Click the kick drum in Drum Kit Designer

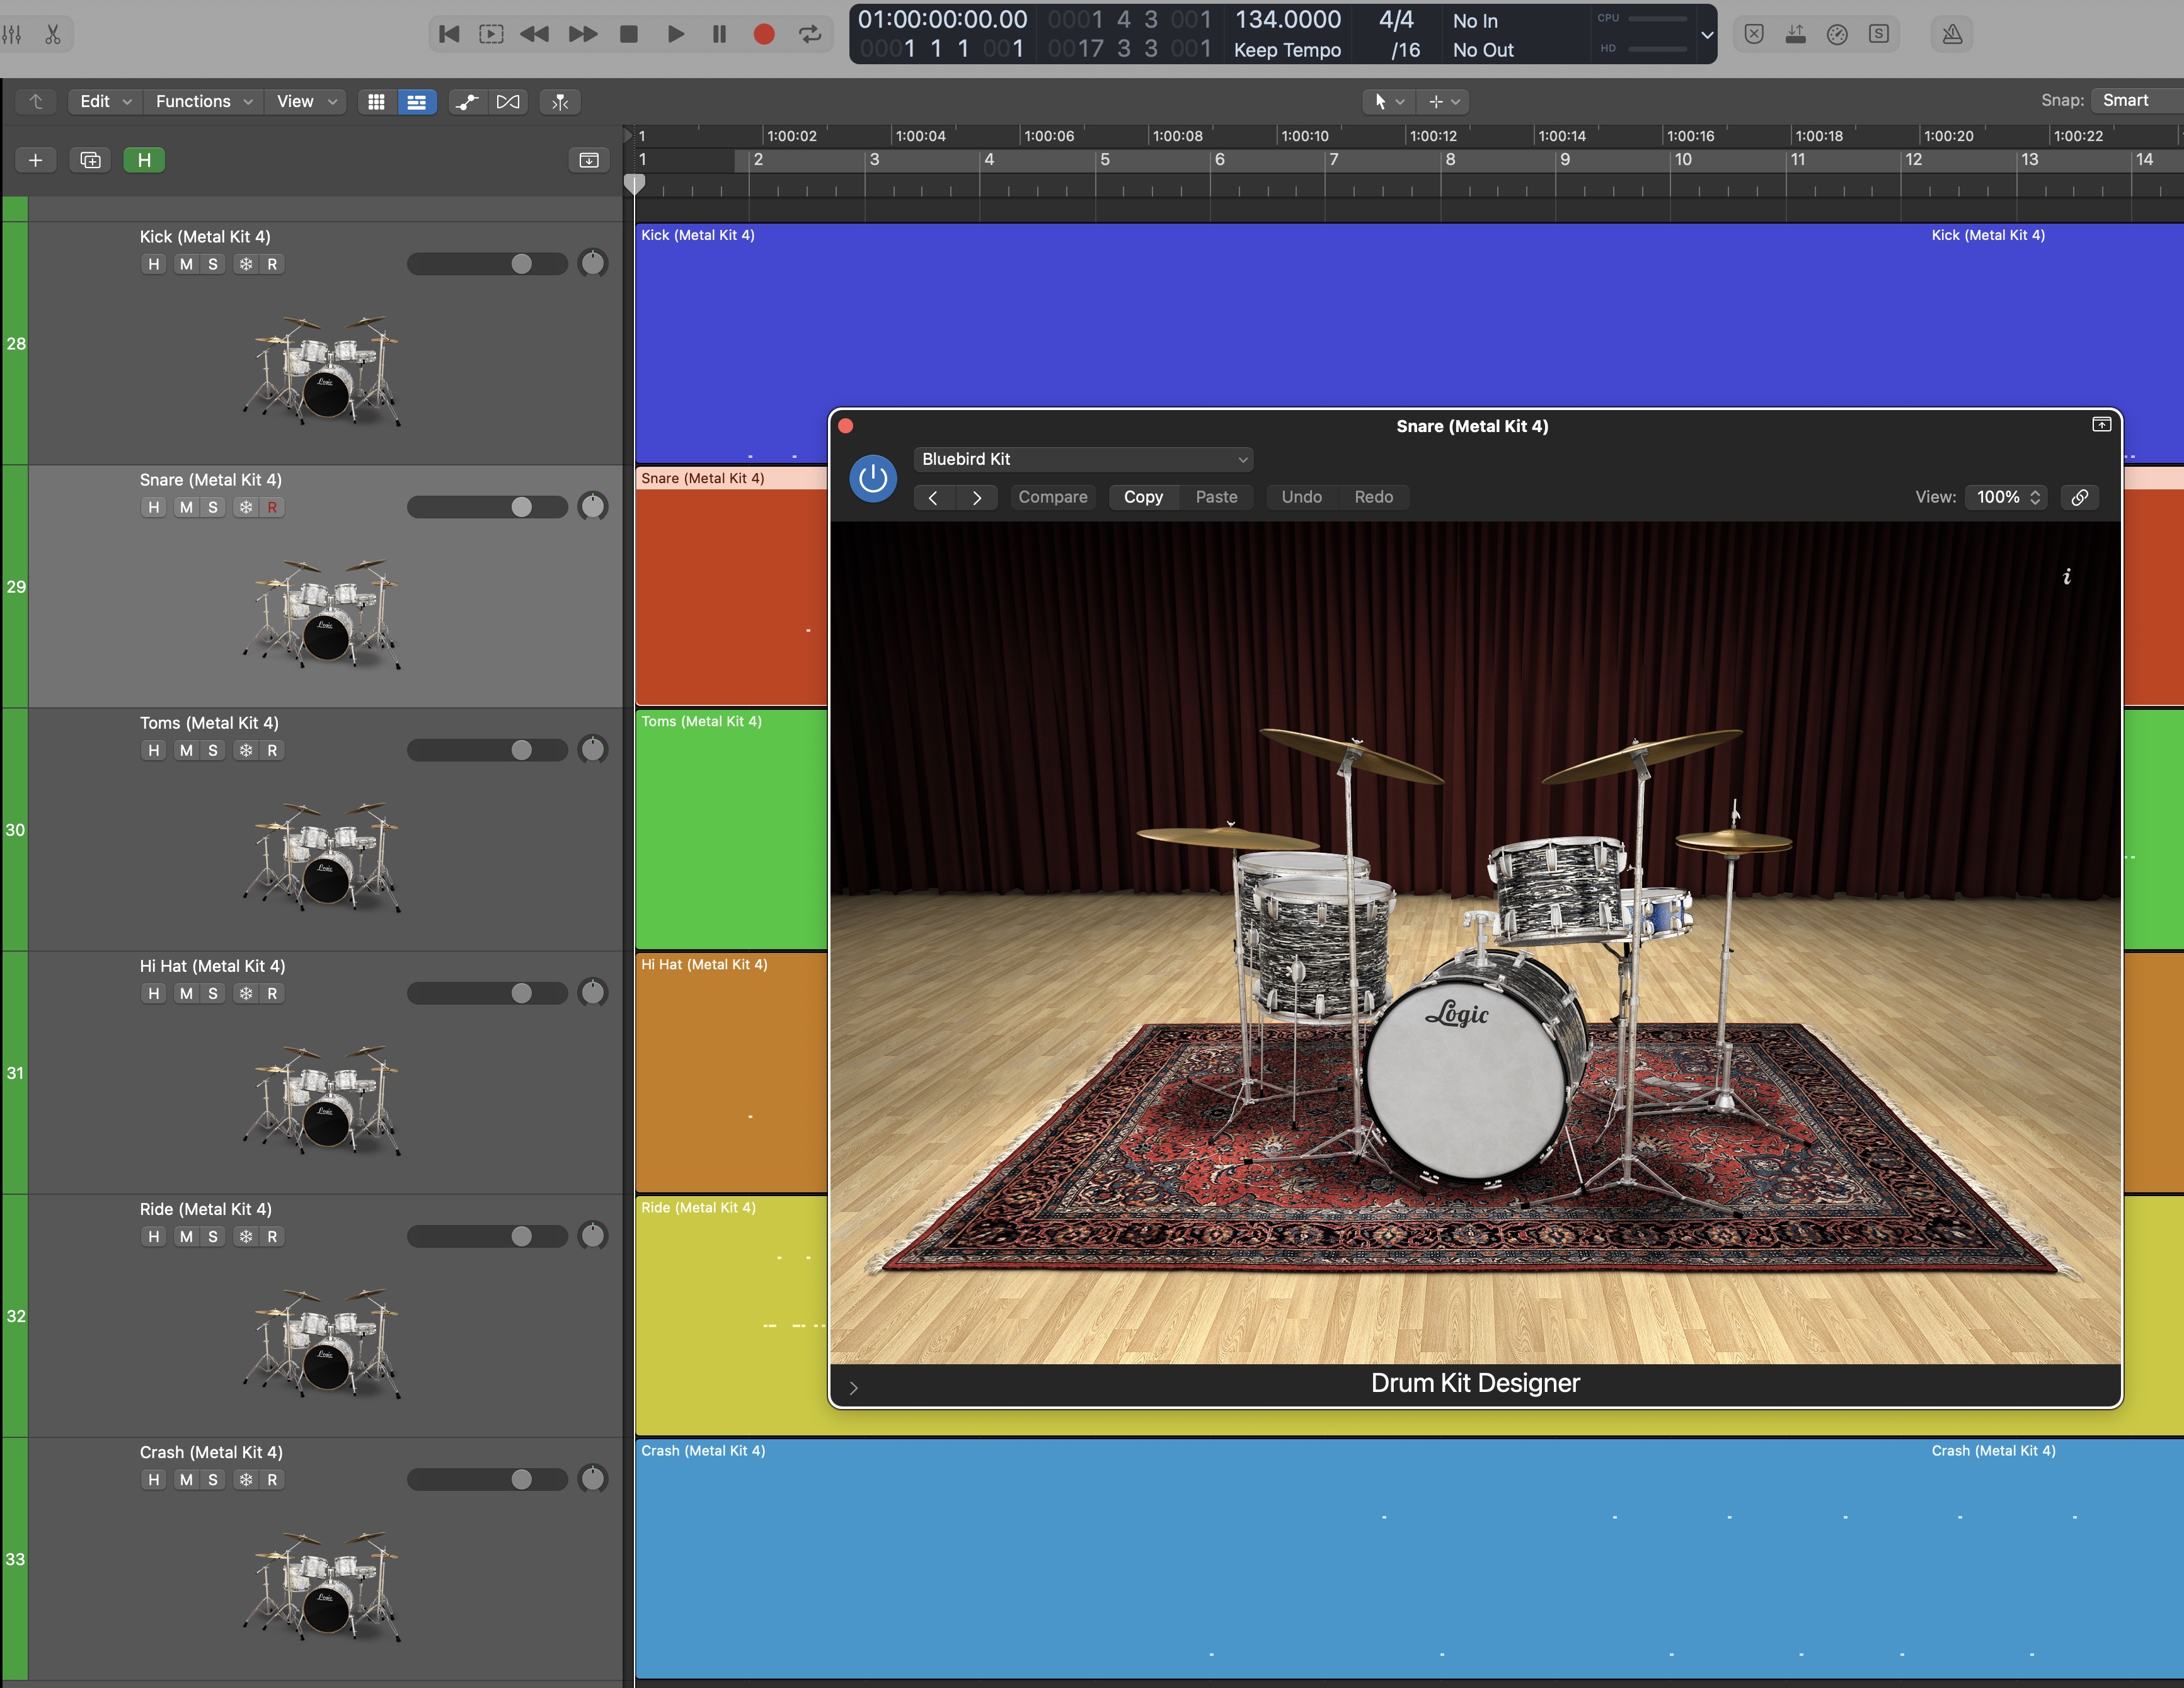tap(1464, 1078)
